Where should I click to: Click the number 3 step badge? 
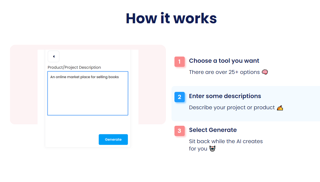pos(179,131)
